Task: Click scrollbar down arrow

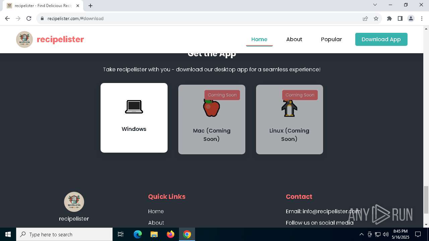Action: pyautogui.click(x=426, y=225)
